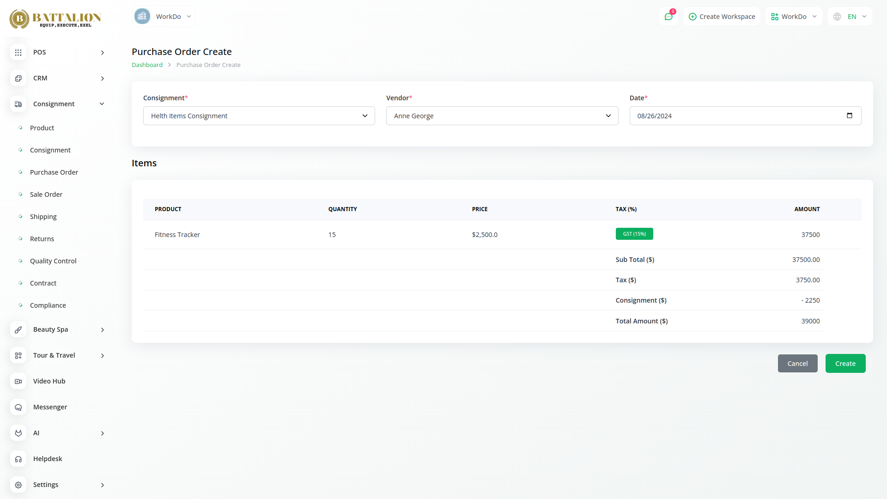The image size is (887, 499).
Task: Open Quality Control in sidebar submenu
Action: 53,261
